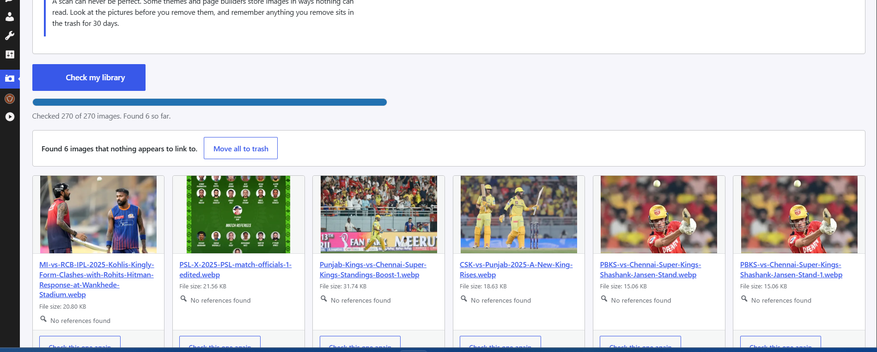Open the Tools wrench icon in sidebar
This screenshot has width=877, height=352.
tap(10, 36)
